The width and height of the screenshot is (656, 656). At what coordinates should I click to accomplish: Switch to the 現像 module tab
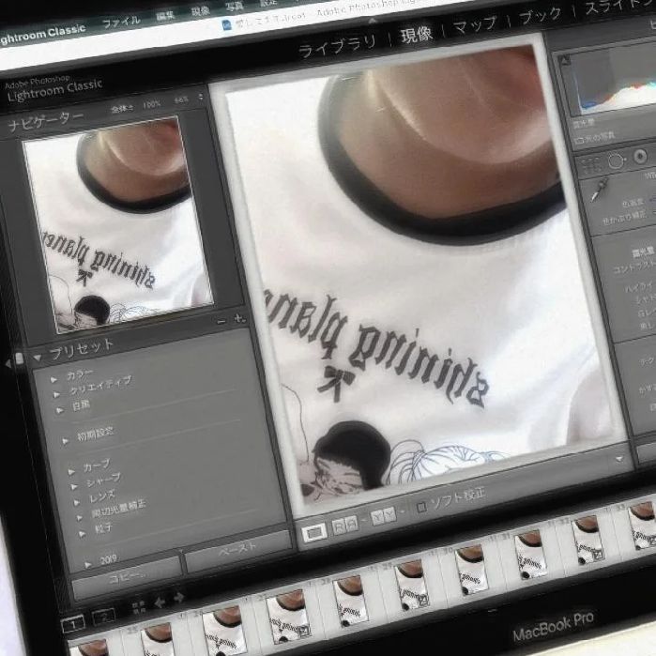(416, 35)
